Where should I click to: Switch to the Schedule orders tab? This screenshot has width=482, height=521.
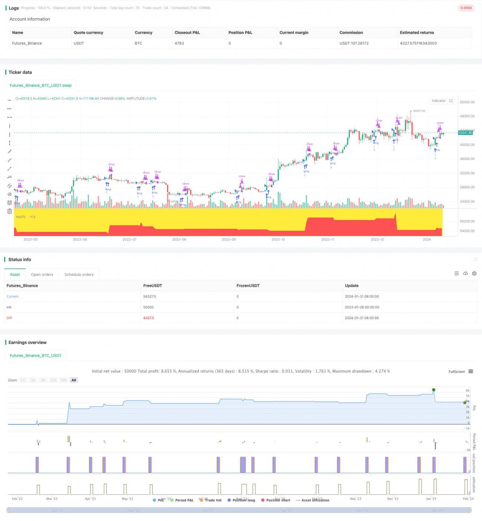tap(79, 275)
